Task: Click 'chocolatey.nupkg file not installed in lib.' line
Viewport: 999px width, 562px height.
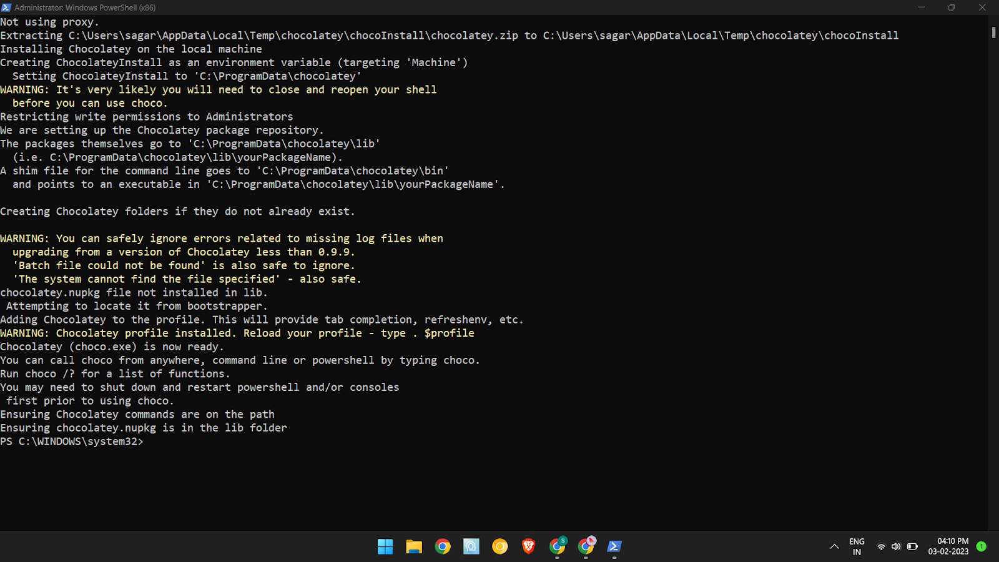Action: [134, 292]
